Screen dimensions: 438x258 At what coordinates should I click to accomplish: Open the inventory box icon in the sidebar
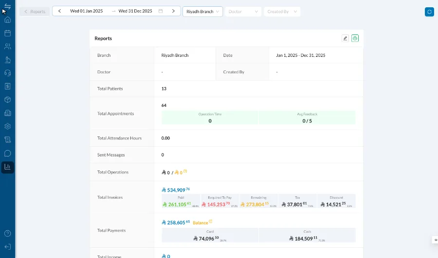(x=7, y=100)
